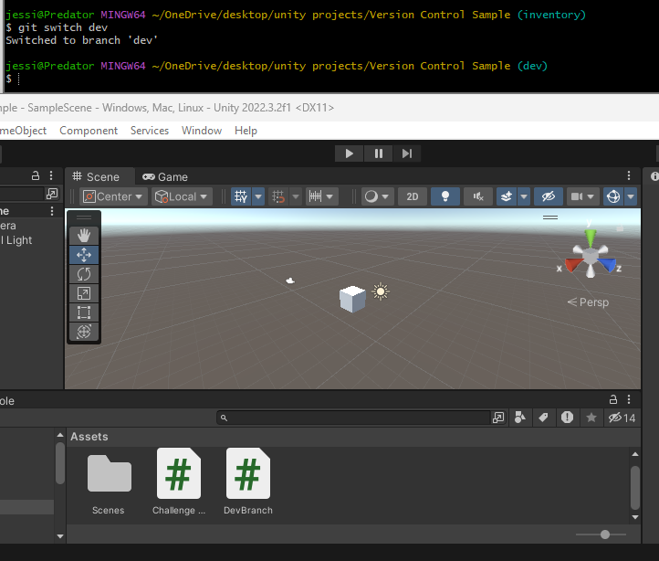Open Hierarchy search in new window icon
This screenshot has width=659, height=561.
52,194
